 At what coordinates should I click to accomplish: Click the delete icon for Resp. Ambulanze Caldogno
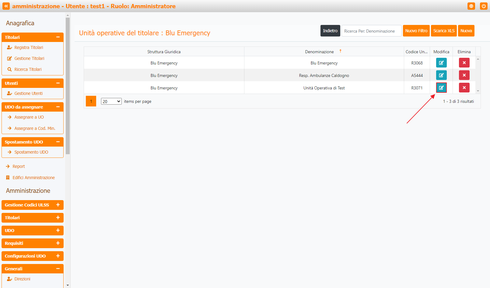(x=464, y=75)
